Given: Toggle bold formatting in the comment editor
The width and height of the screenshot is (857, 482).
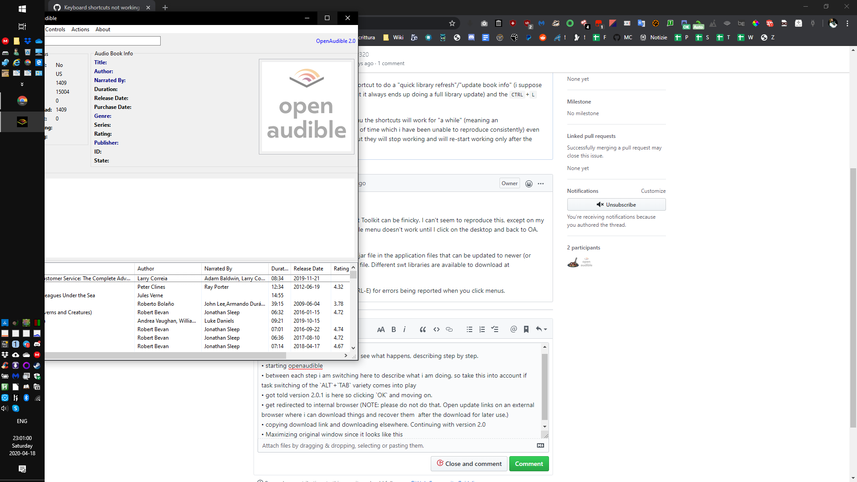Looking at the screenshot, I should pyautogui.click(x=393, y=329).
